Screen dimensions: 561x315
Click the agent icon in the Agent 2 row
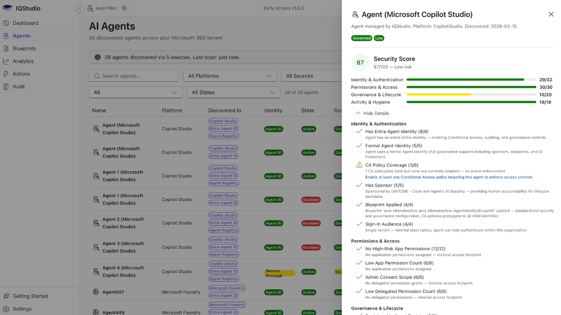click(x=96, y=223)
